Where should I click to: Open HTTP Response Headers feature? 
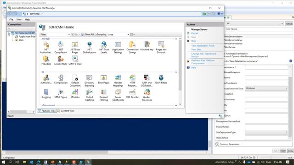tap(132, 81)
